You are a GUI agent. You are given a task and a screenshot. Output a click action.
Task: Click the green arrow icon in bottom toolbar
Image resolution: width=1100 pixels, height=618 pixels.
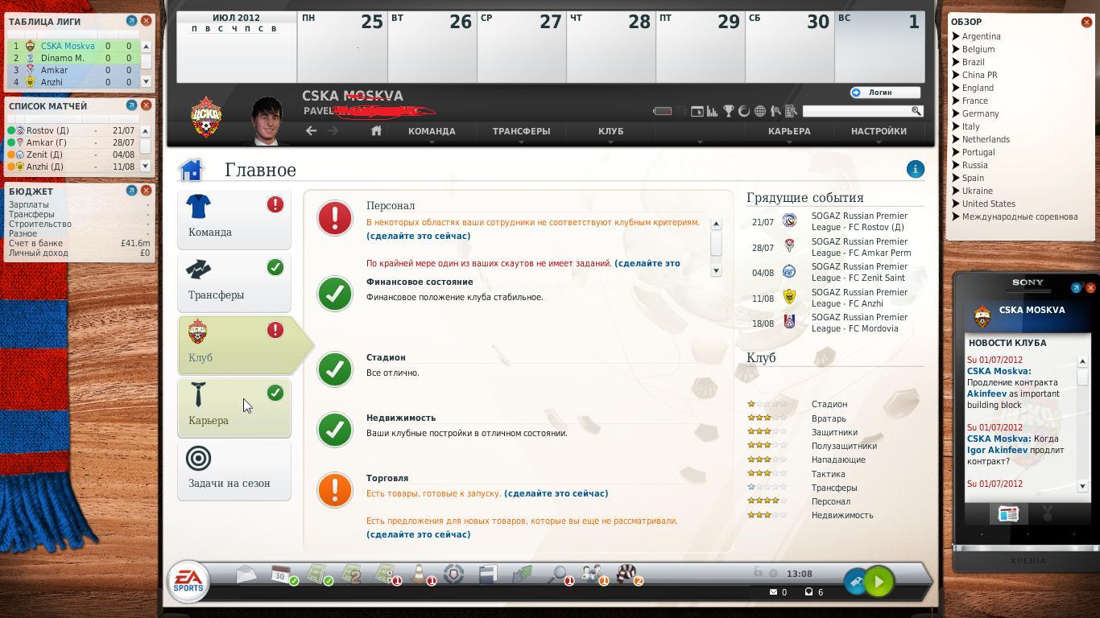(x=523, y=574)
